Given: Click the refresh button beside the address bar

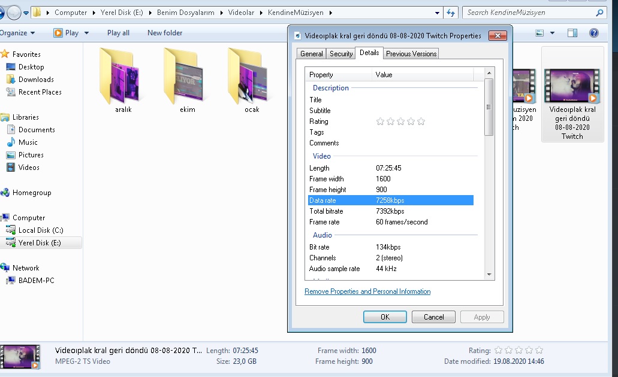Looking at the screenshot, I should [x=451, y=13].
